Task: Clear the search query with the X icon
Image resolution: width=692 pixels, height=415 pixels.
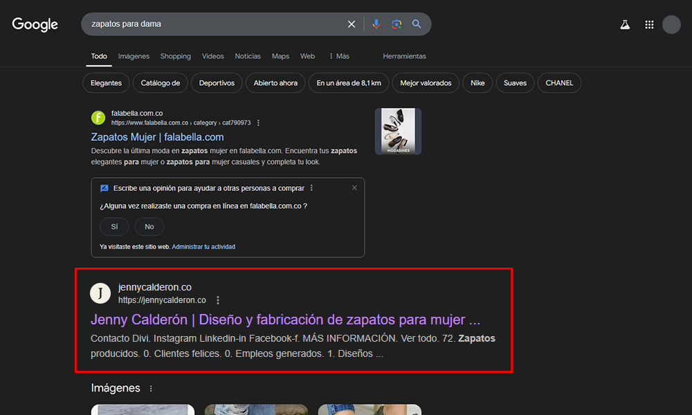Action: coord(352,24)
